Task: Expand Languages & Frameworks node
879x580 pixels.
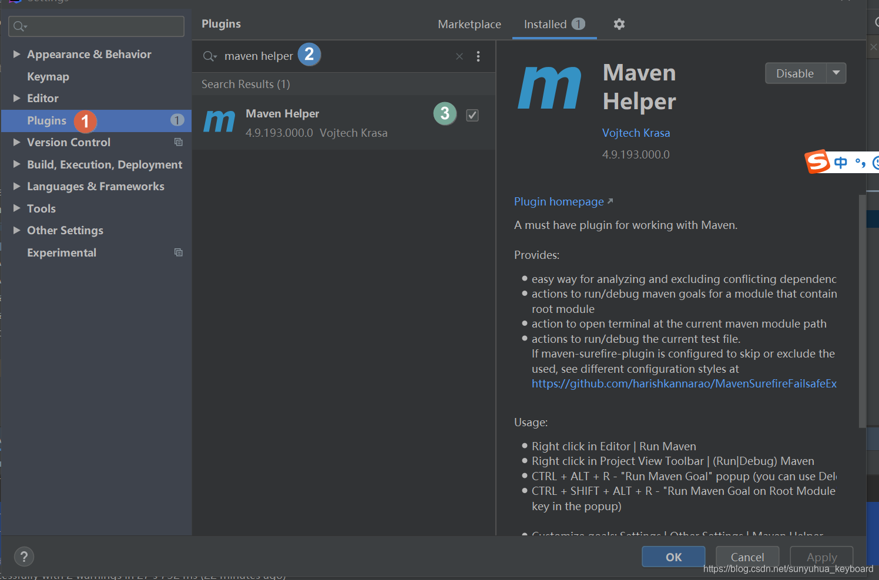Action: pos(16,186)
